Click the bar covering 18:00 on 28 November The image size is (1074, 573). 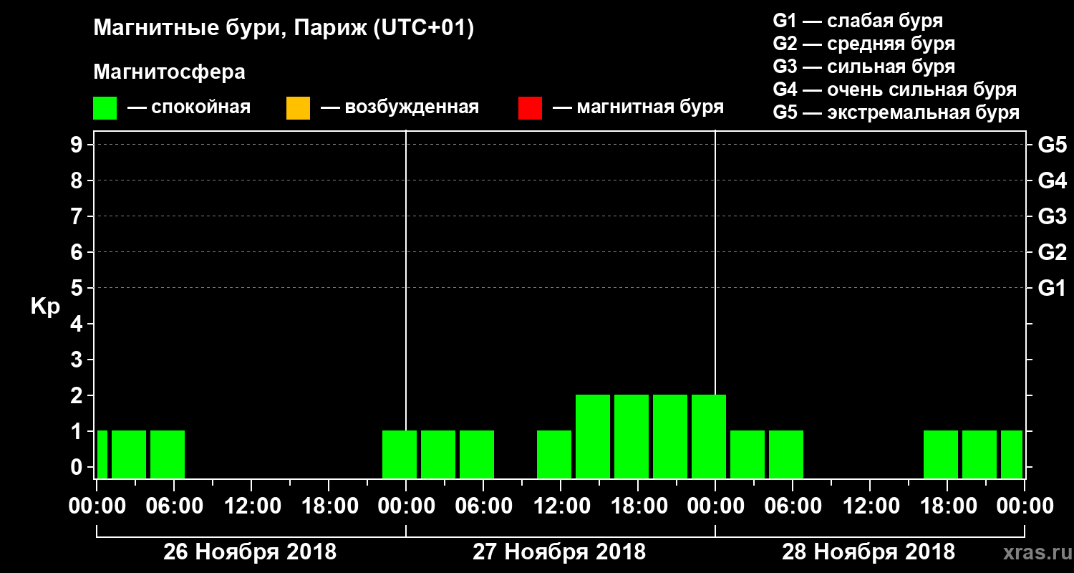tap(941, 454)
